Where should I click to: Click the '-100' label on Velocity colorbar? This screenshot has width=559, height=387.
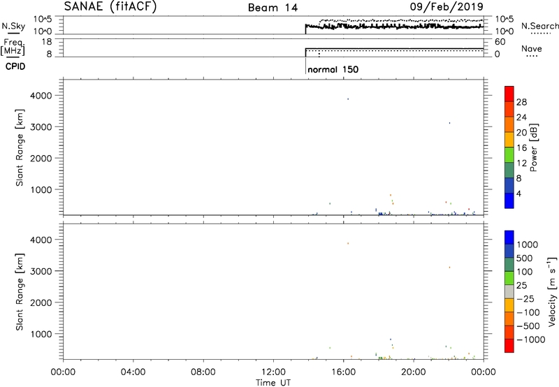[528, 312]
